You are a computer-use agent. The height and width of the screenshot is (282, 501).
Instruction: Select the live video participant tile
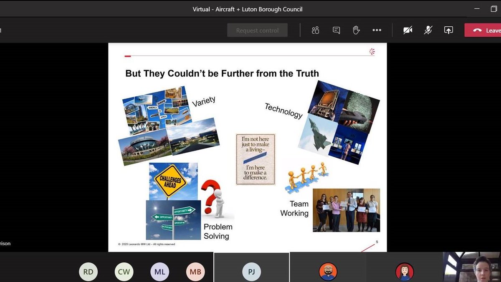pos(472,267)
